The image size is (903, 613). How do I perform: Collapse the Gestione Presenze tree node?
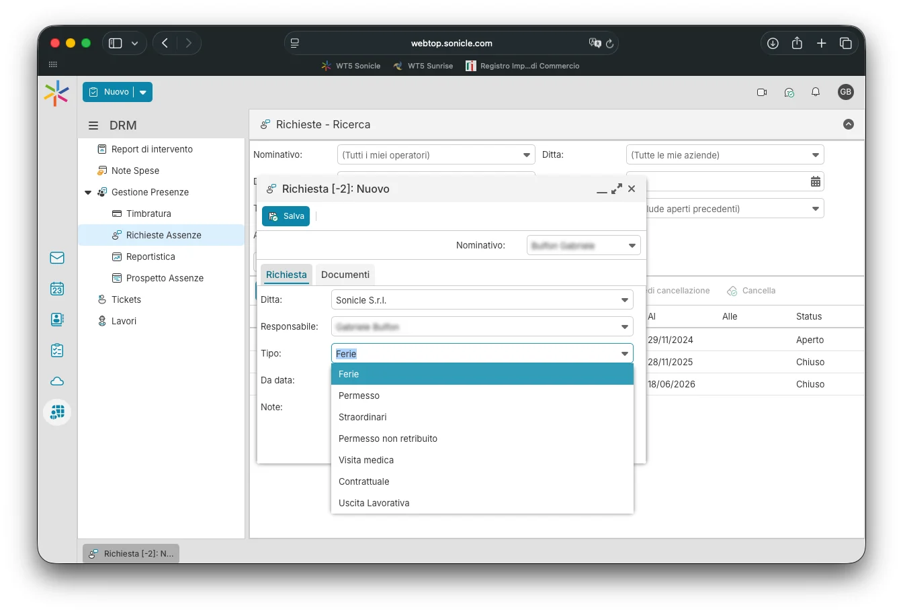click(88, 193)
